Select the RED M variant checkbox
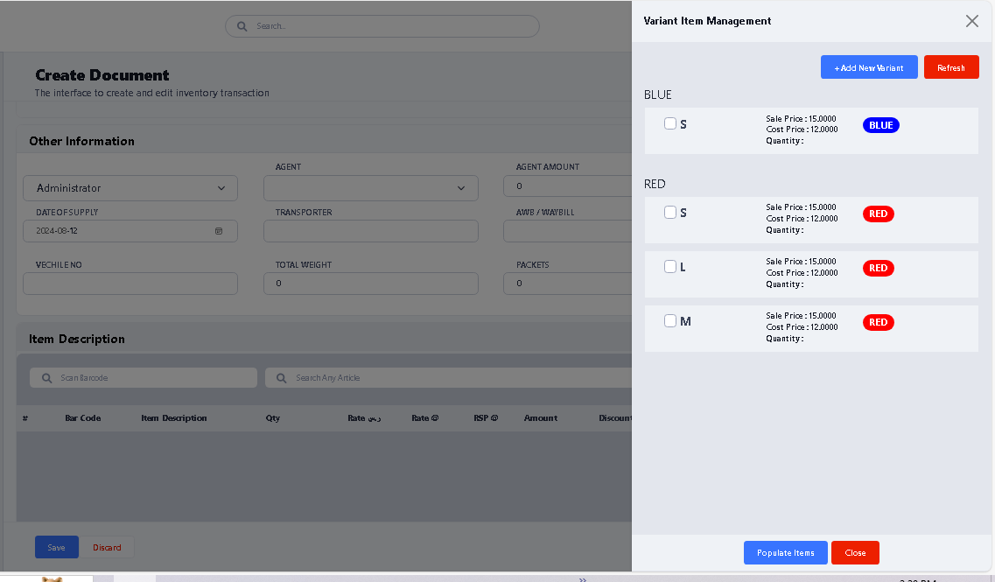This screenshot has height=582, width=995. tap(670, 320)
